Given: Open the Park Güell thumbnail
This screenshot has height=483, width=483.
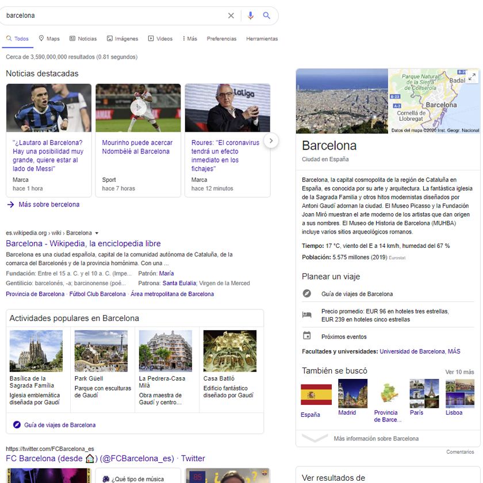Looking at the screenshot, I should [101, 351].
